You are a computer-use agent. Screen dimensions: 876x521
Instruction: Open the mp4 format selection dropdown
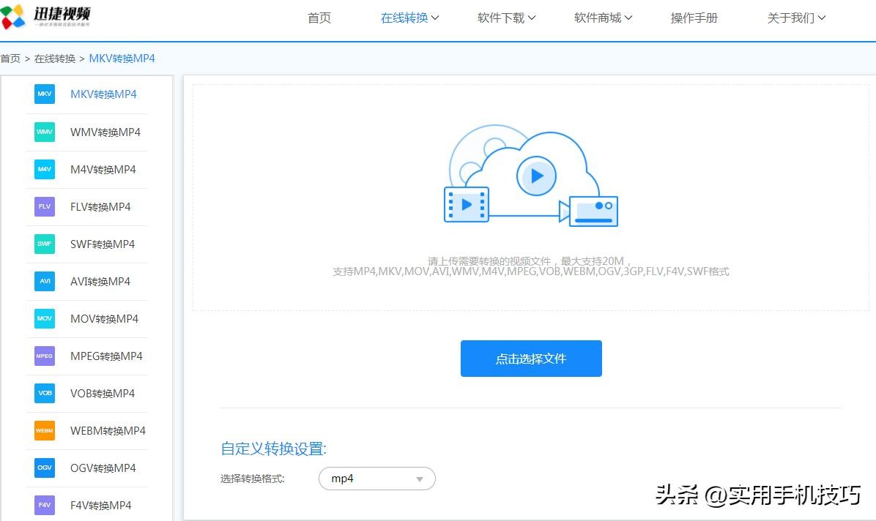tap(376, 479)
